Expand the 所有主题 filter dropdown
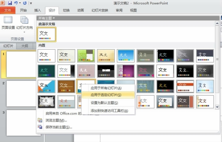 click(x=47, y=18)
